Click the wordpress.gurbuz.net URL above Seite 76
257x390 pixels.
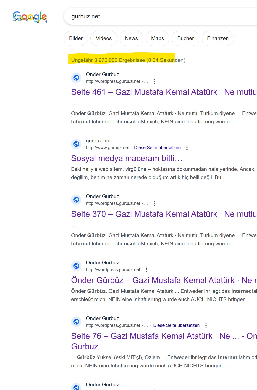pos(117,325)
